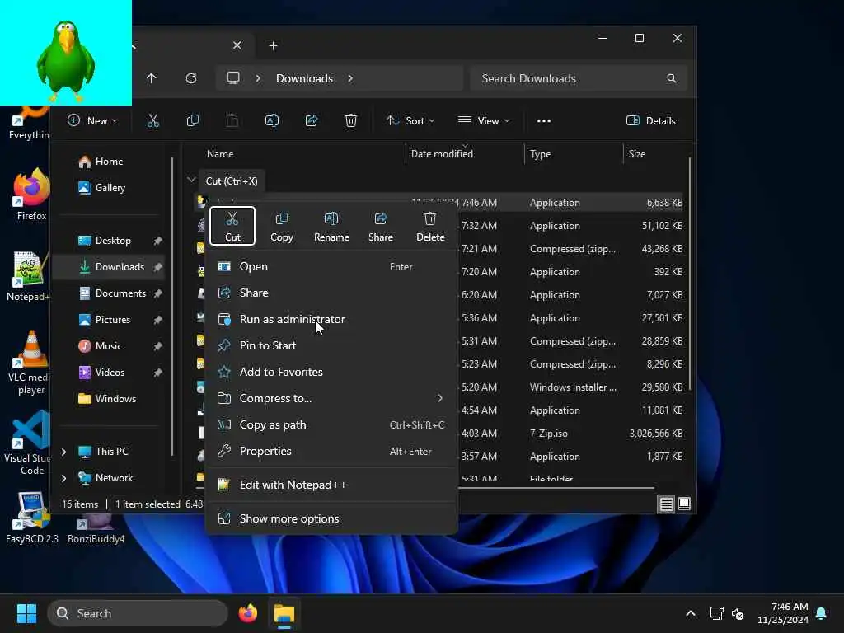This screenshot has height=633, width=844.
Task: Expand the Network tree node
Action: pyautogui.click(x=64, y=478)
